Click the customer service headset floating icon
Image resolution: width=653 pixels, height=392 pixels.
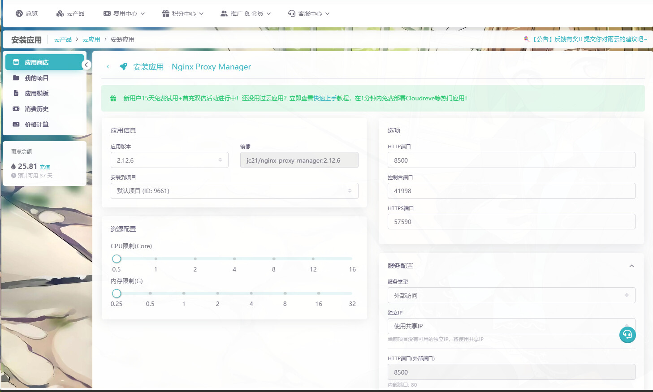627,335
